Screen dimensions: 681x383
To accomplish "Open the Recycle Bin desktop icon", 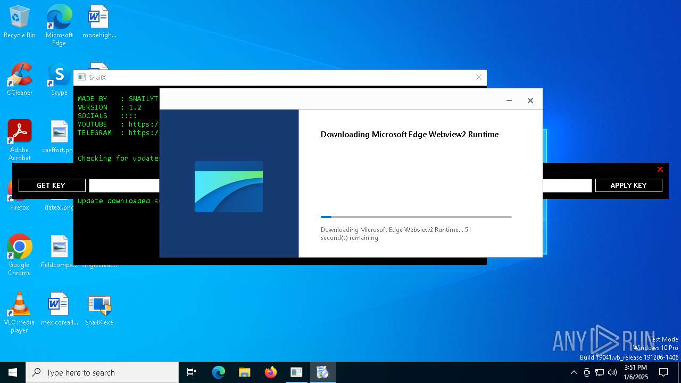I will click(20, 22).
